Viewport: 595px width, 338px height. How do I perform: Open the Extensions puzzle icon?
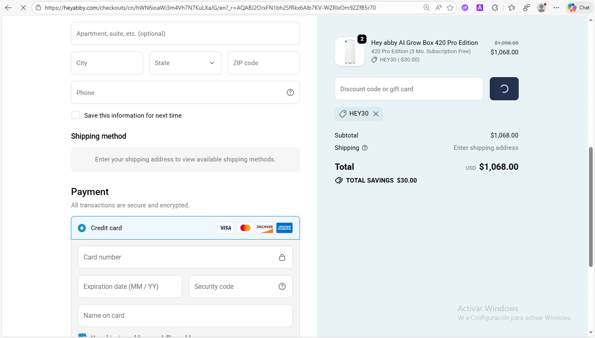[495, 8]
